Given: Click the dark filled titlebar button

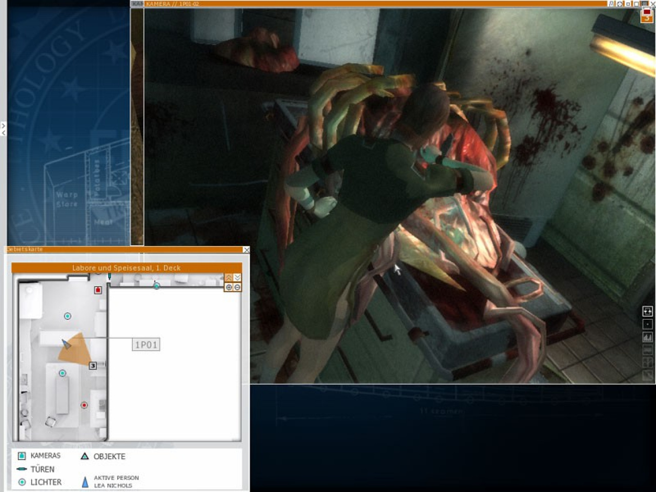Looking at the screenshot, I should click(x=645, y=4).
